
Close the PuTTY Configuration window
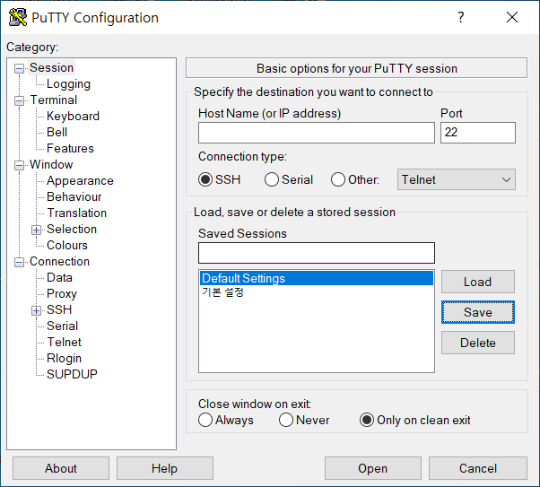coord(512,17)
